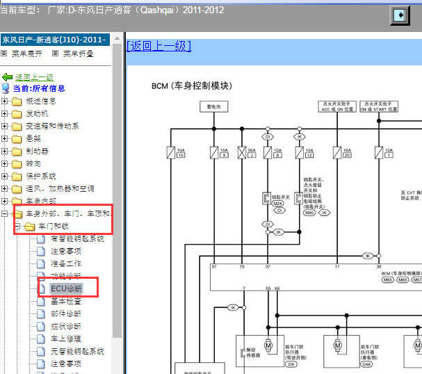Expand the 发动机 tree node
Screen dimensions: 422x374
coord(4,114)
